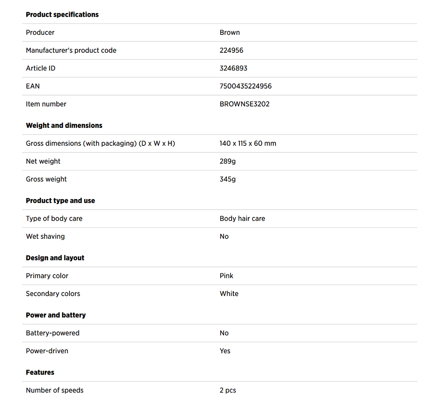Select the Producer value Brown
Screen dimensions: 438x404
[x=229, y=33]
